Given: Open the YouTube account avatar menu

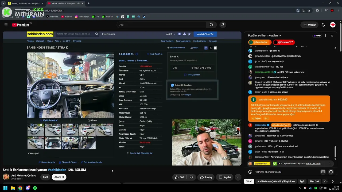Looking at the screenshot, I should (333, 25).
